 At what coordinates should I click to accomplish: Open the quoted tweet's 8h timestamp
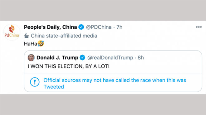click(140, 58)
